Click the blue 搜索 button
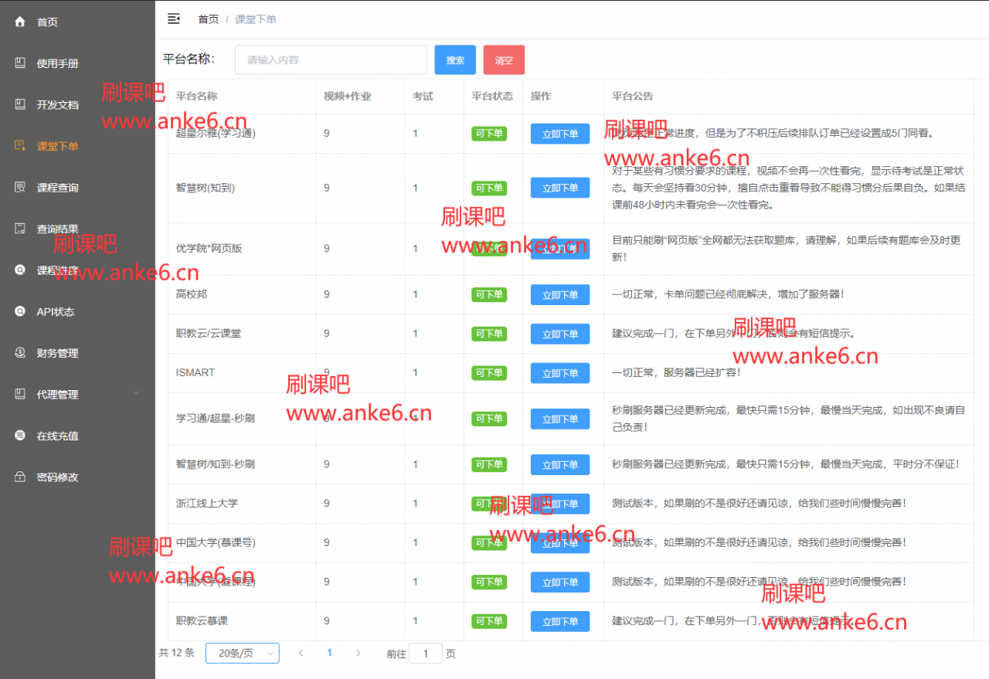The image size is (989, 679). click(455, 60)
